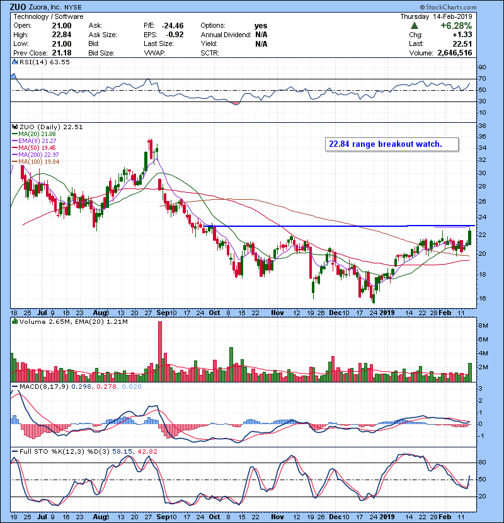This screenshot has height=523, width=504.
Task: Select the Options value "yes"
Action: (261, 26)
